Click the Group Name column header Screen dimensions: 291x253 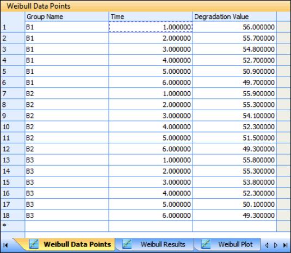[x=67, y=17]
